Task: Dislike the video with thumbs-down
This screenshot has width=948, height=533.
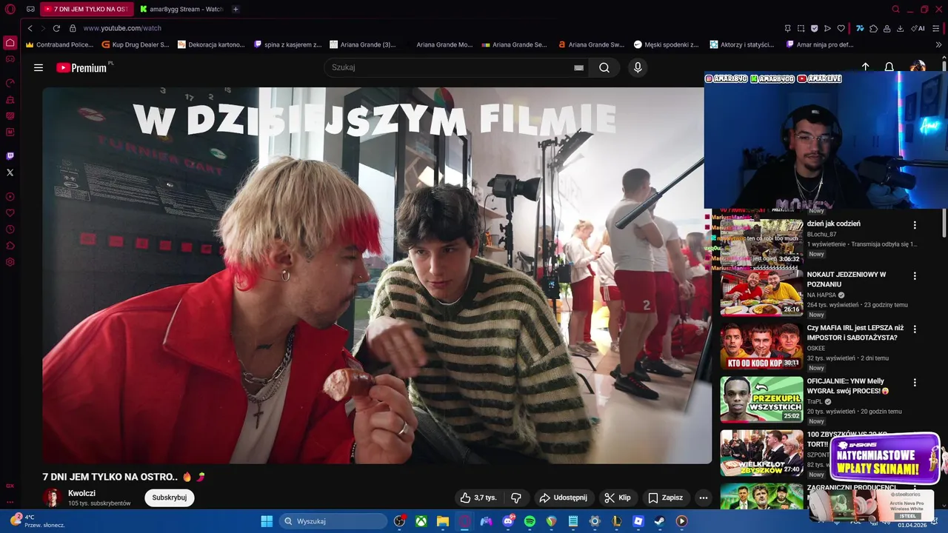Action: coord(516,497)
